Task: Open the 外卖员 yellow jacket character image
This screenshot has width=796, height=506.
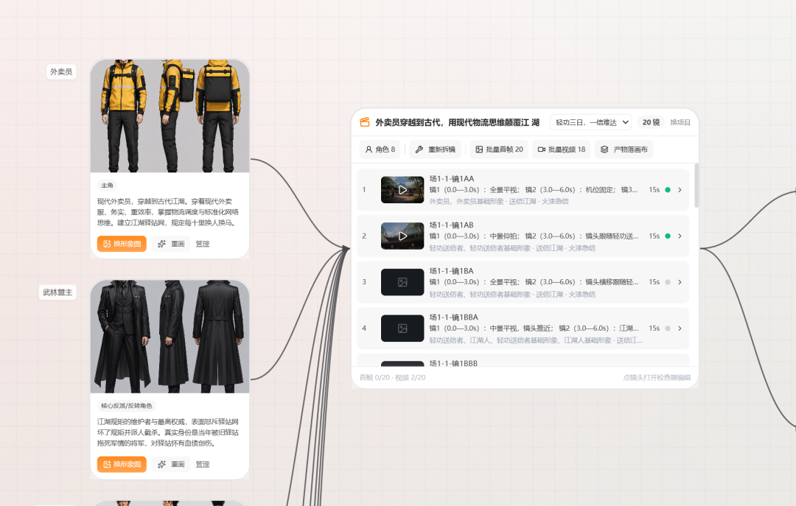Action: (170, 116)
